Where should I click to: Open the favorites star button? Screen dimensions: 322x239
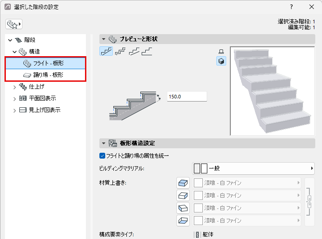click(x=14, y=24)
